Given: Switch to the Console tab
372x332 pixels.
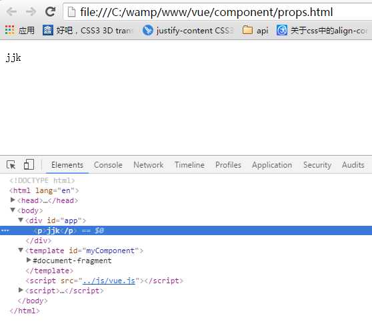Looking at the screenshot, I should tap(108, 165).
